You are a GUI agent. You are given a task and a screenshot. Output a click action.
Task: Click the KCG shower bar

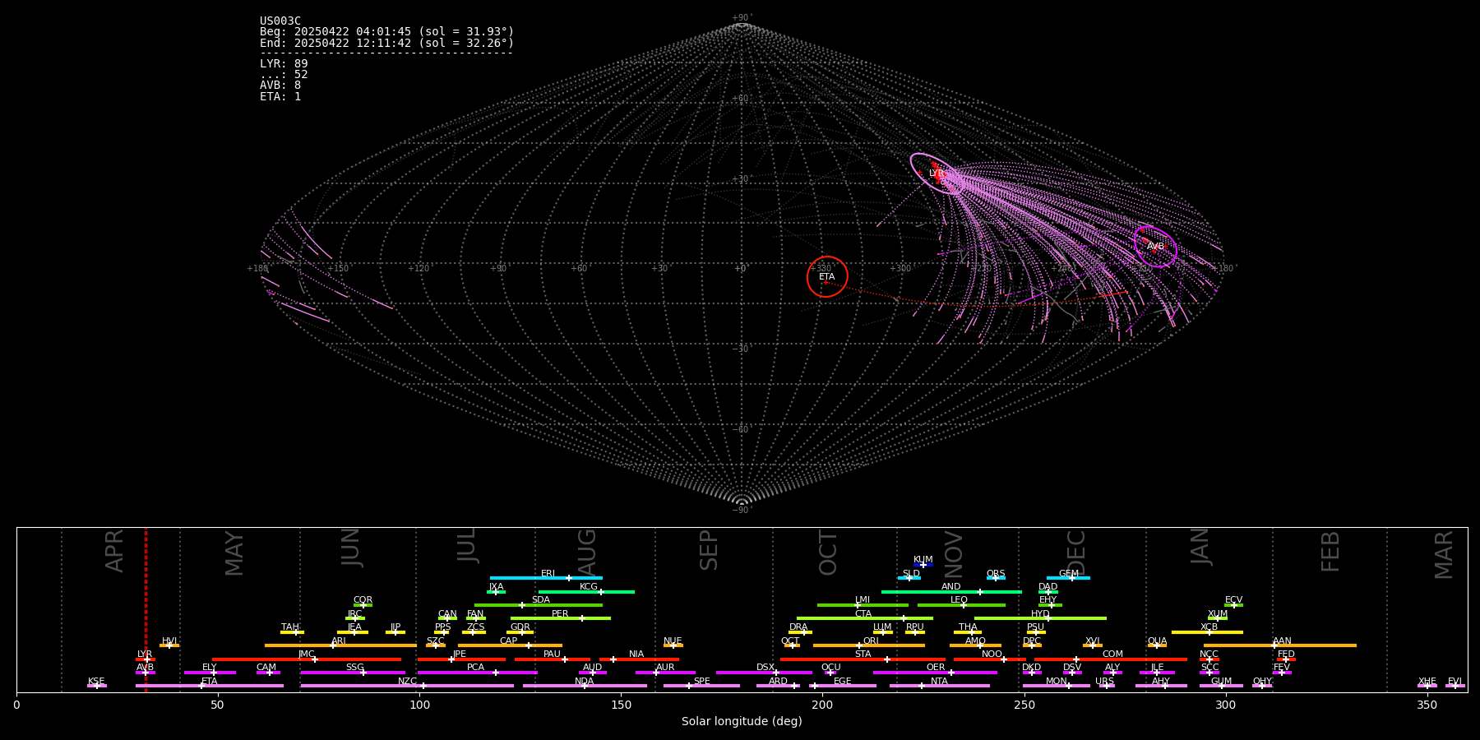click(586, 591)
